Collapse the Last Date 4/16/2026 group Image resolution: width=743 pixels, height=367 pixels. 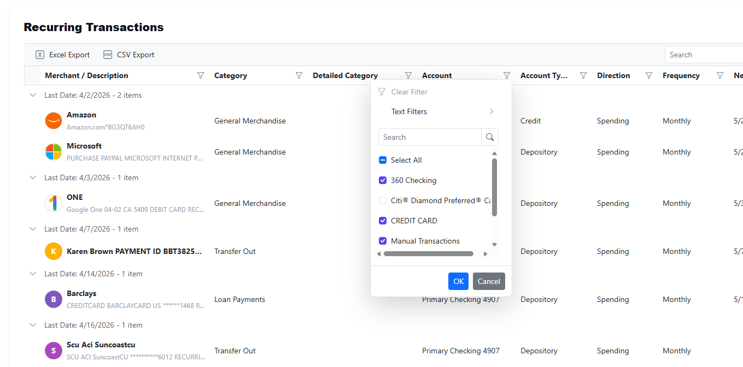click(x=33, y=325)
